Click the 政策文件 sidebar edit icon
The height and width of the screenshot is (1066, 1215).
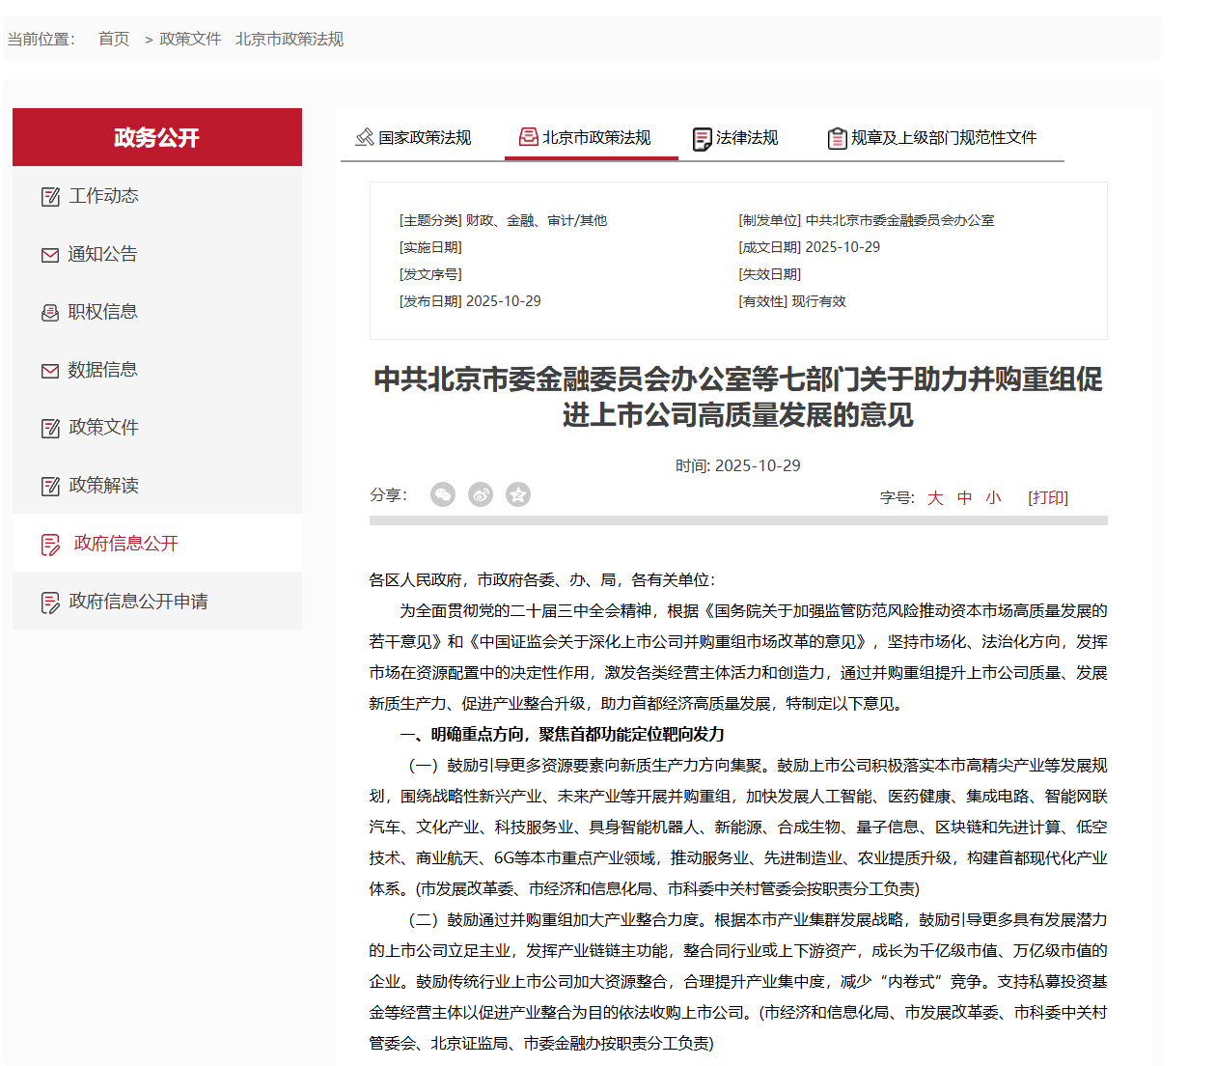tap(50, 429)
